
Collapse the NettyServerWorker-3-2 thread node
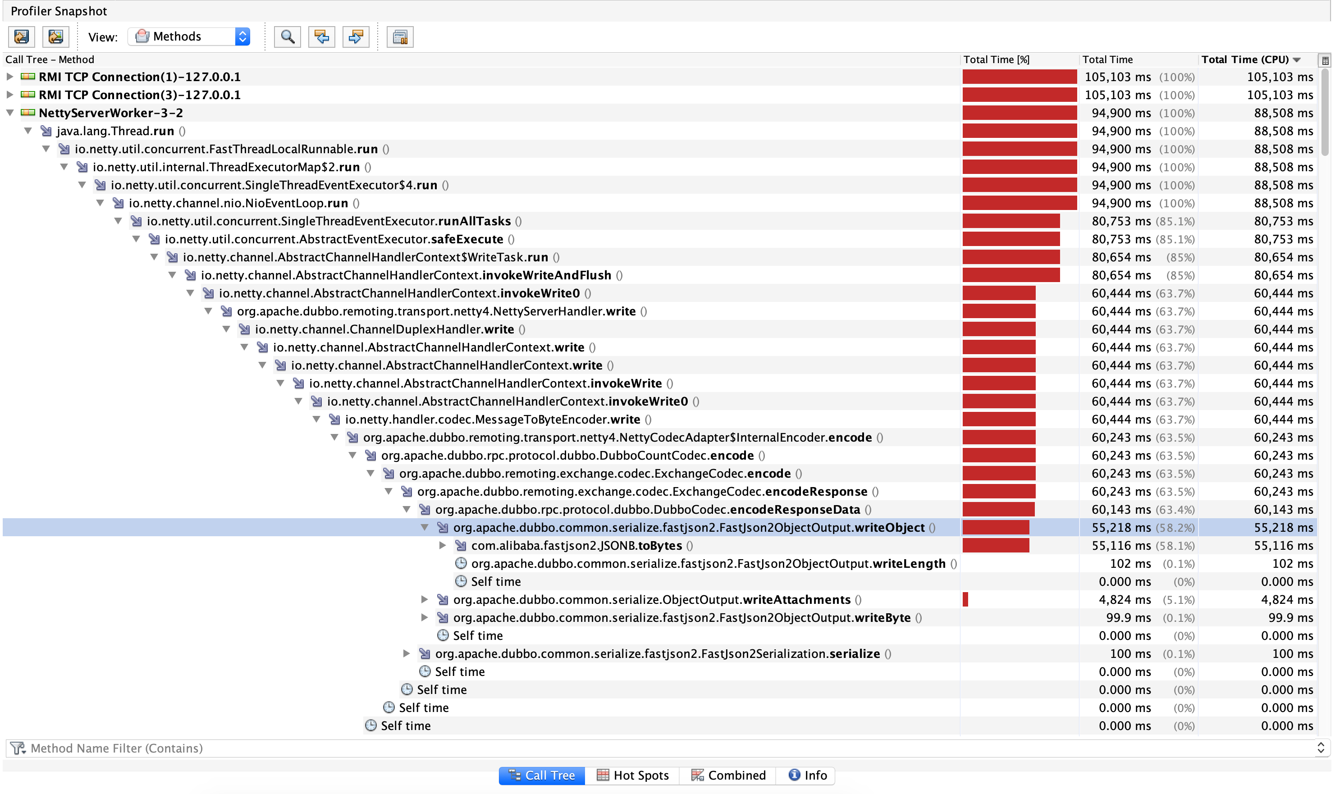pyautogui.click(x=9, y=113)
